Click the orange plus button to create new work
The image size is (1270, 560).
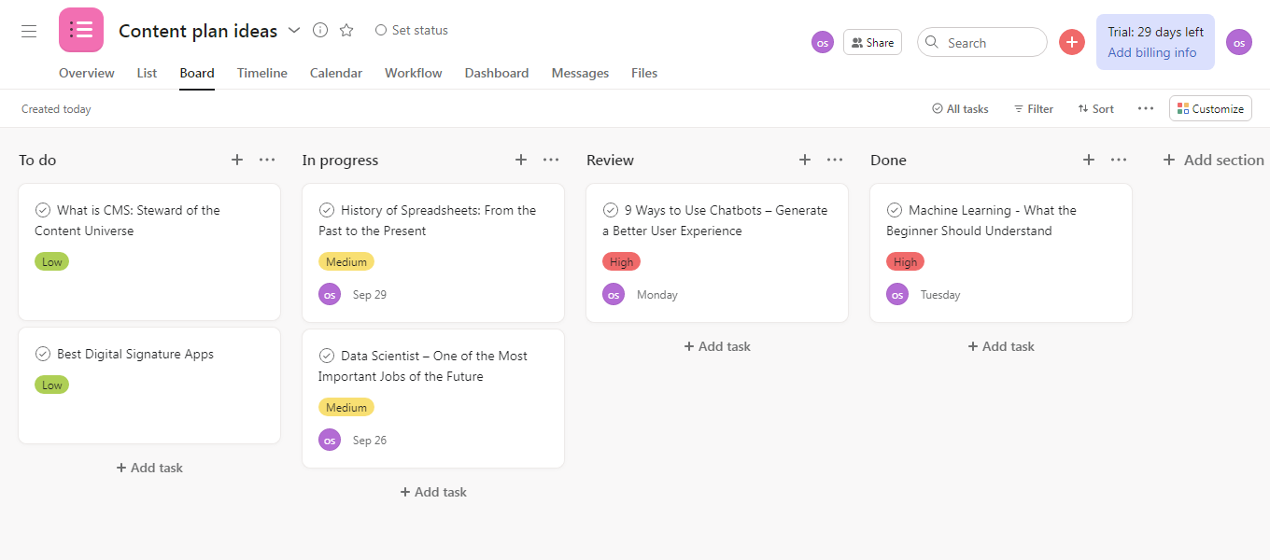pyautogui.click(x=1071, y=41)
